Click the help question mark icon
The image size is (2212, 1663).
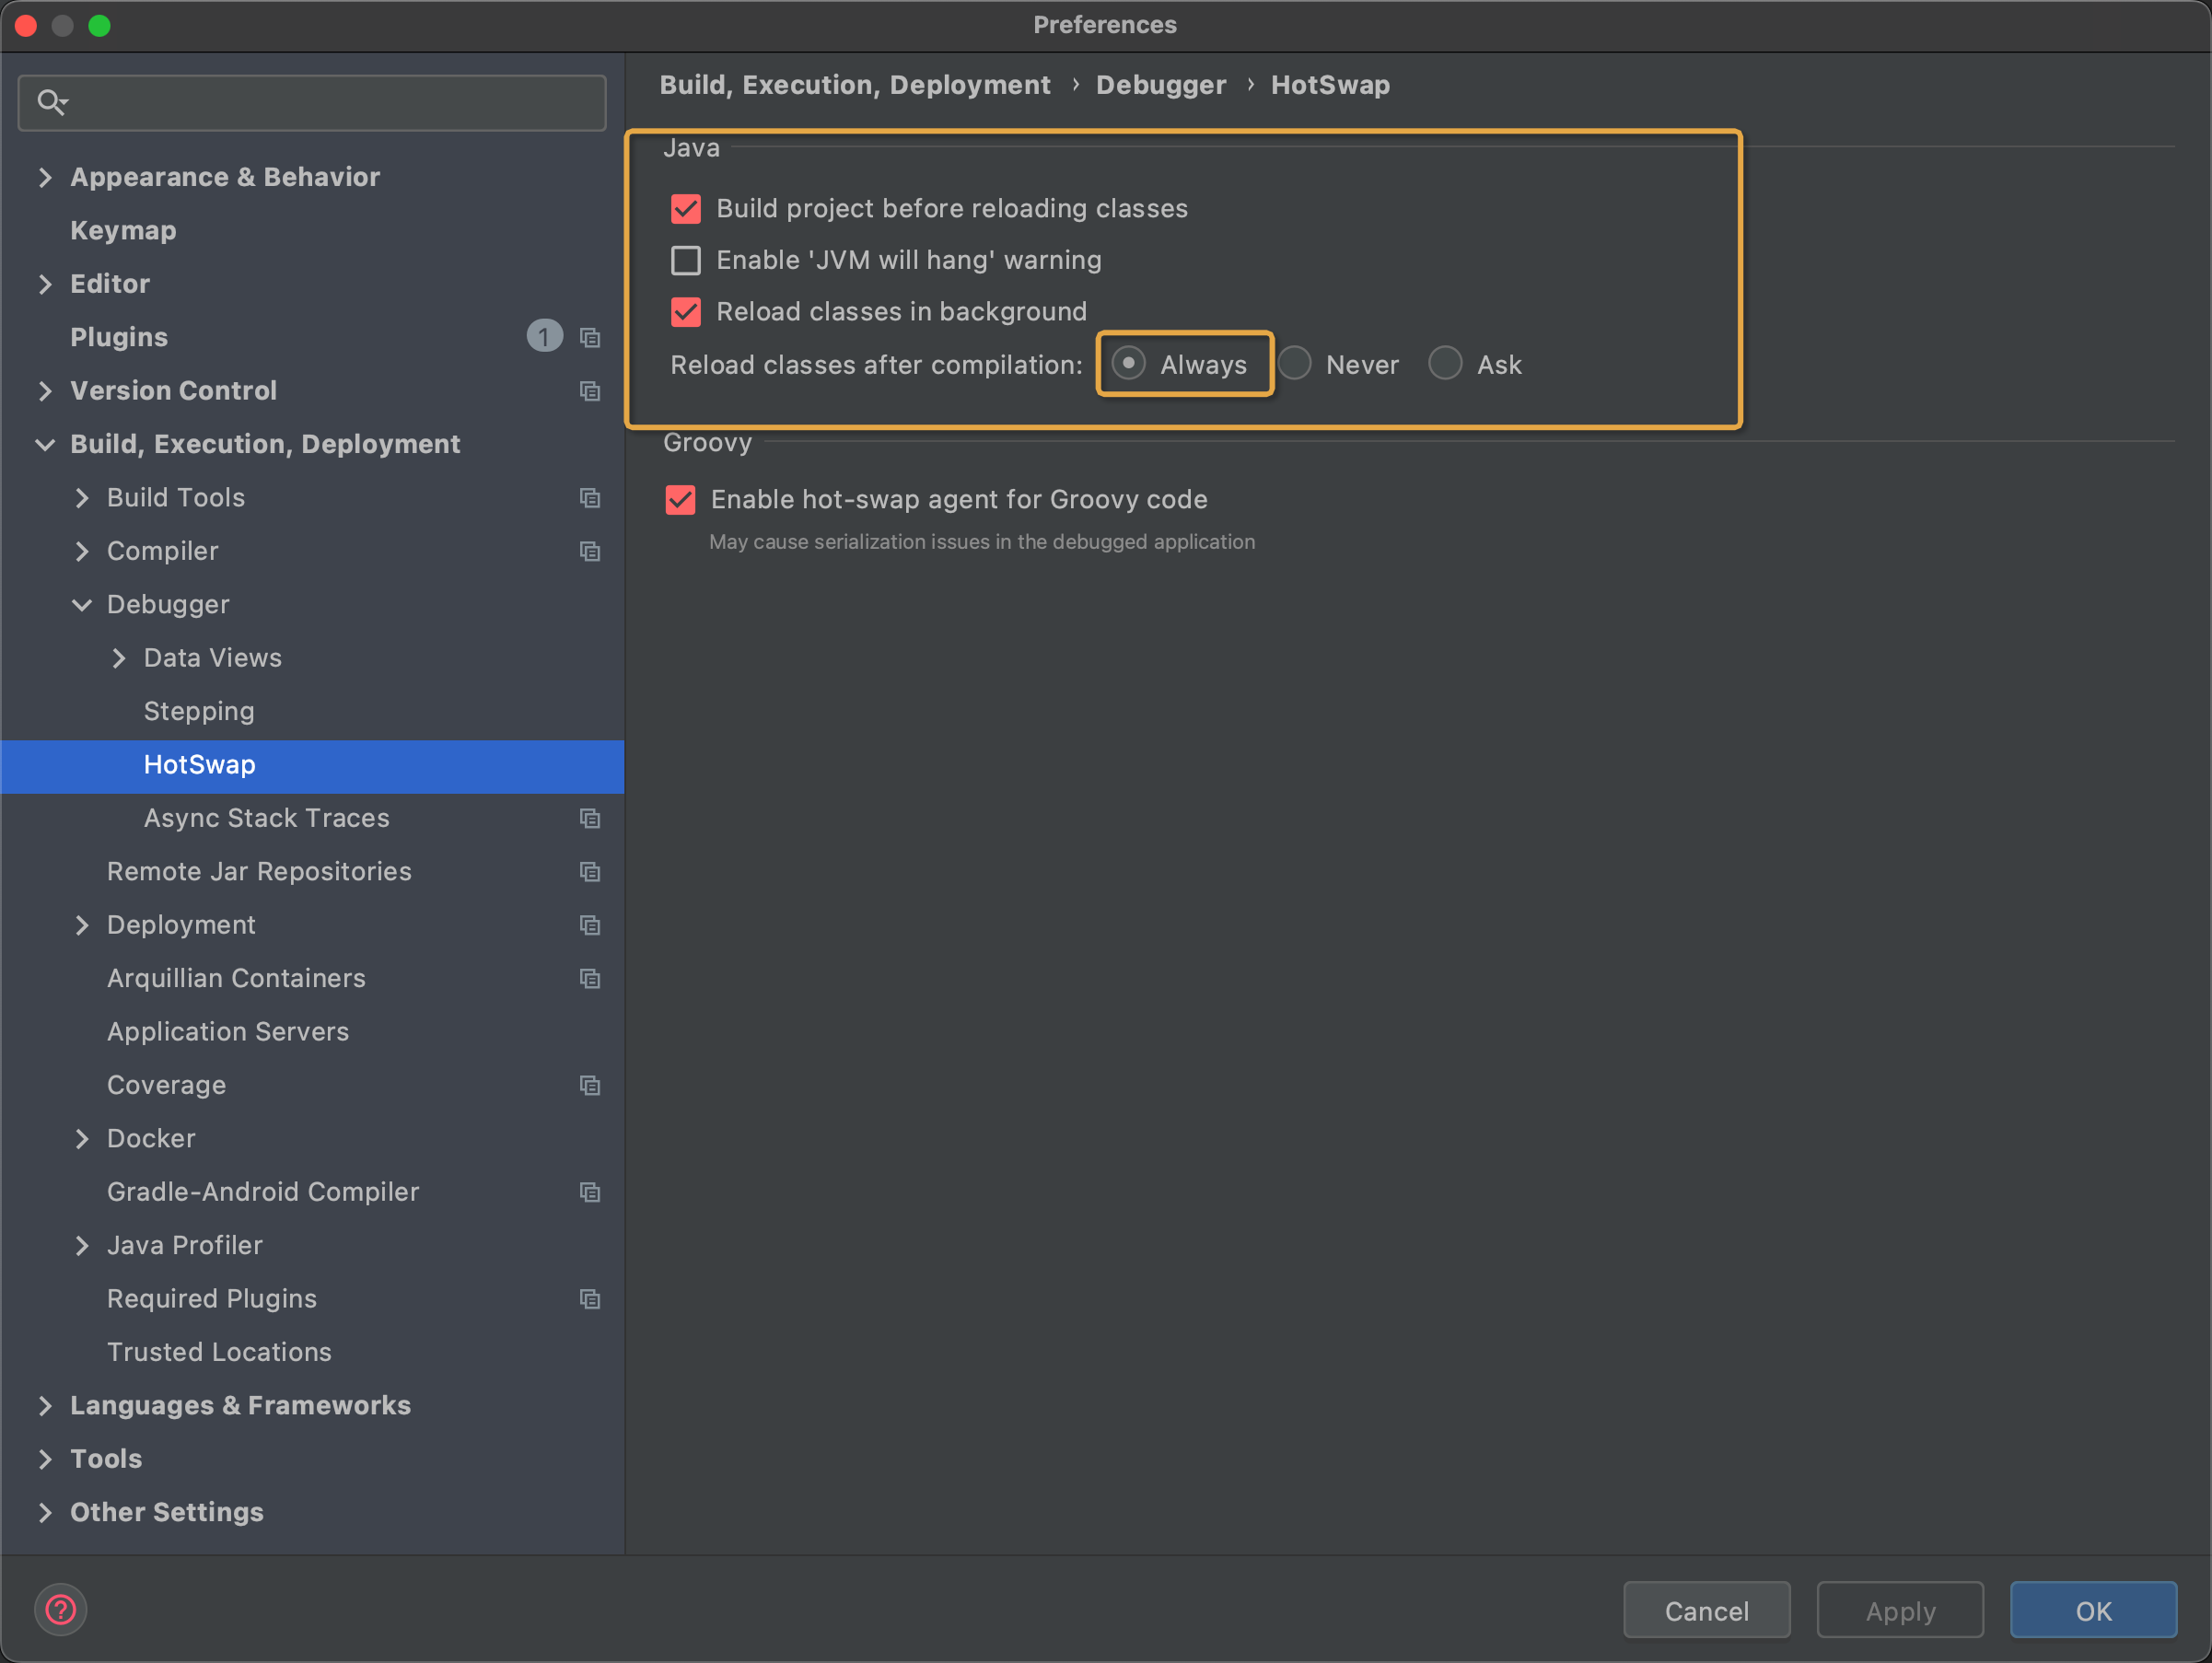[x=60, y=1610]
